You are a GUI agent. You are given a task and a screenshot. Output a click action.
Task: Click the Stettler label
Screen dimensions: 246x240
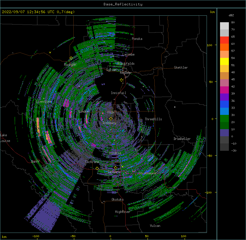coord(181,68)
